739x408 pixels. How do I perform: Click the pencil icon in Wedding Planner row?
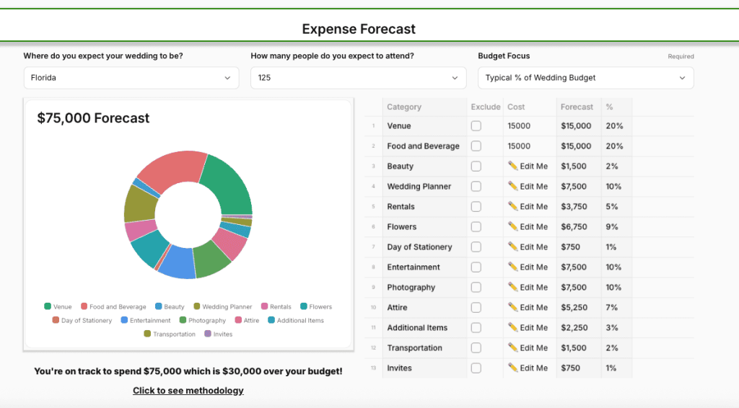point(513,186)
